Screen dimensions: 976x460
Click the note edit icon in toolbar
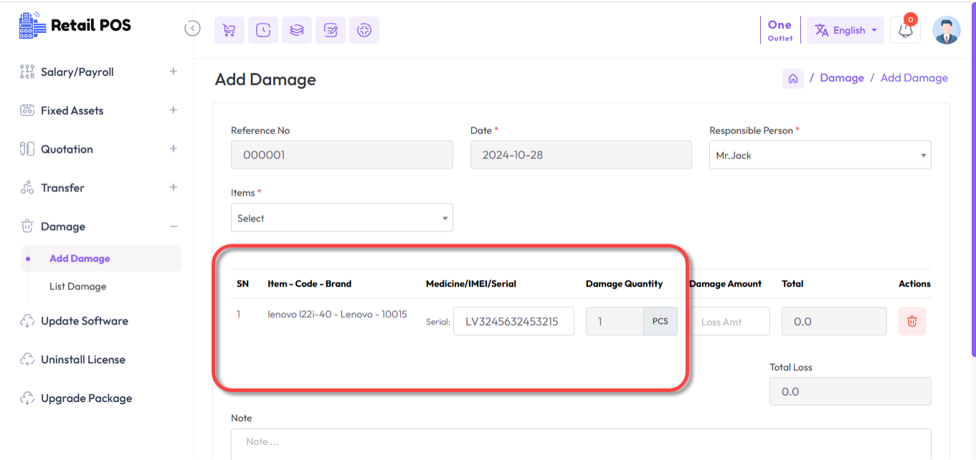tap(331, 30)
